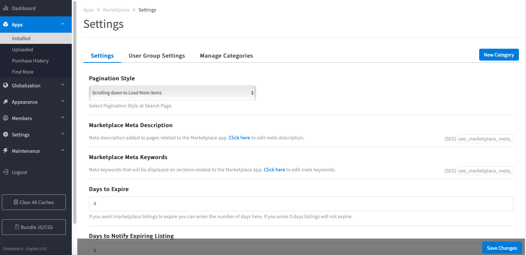
Task: Switch to the Settings tab
Action: point(102,56)
